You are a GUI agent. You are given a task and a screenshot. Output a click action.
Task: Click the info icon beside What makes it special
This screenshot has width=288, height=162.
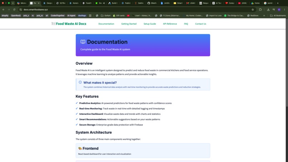coord(80,82)
